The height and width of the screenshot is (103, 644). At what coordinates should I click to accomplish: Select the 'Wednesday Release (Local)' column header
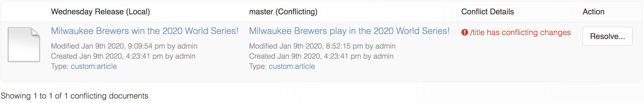coord(100,12)
